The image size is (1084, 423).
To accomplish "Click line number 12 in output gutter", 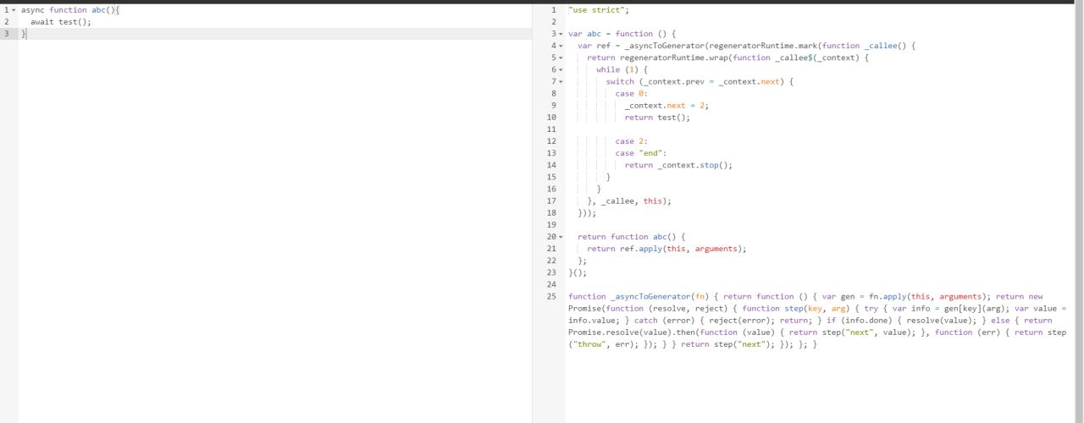I will (551, 141).
